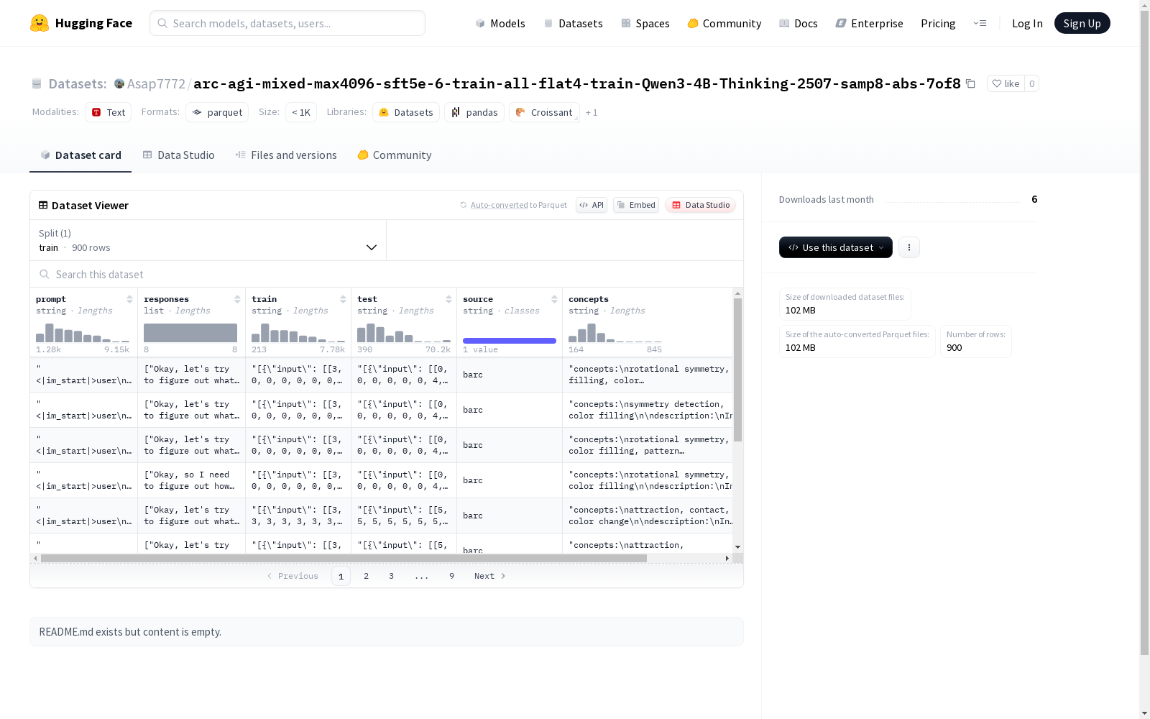Click Log In
1150x719 pixels.
1027,23
